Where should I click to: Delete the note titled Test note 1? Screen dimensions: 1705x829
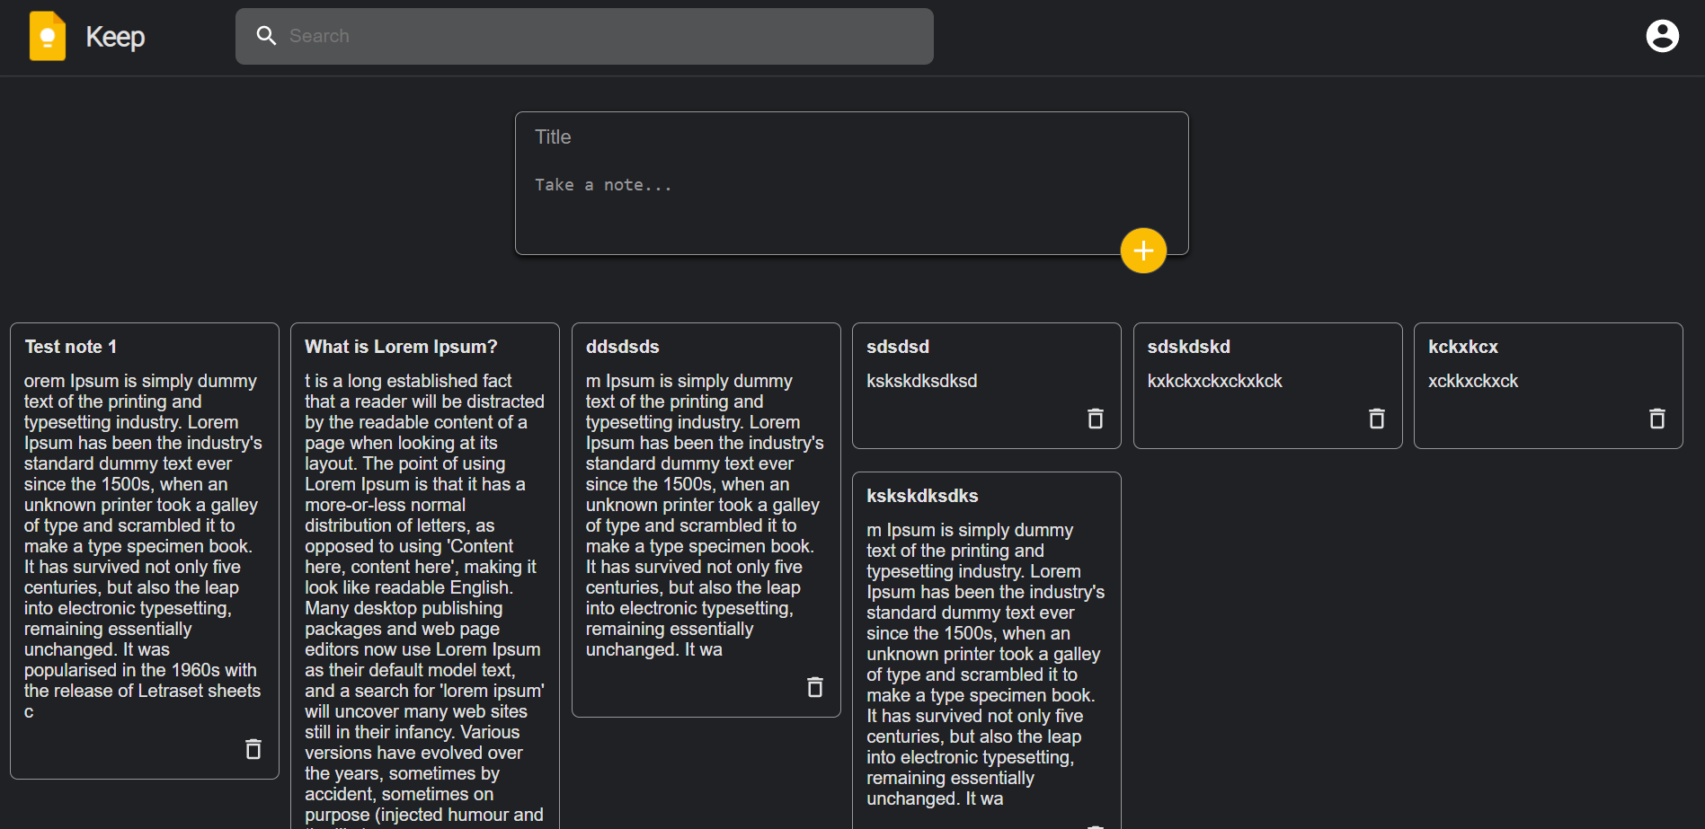[x=253, y=749]
